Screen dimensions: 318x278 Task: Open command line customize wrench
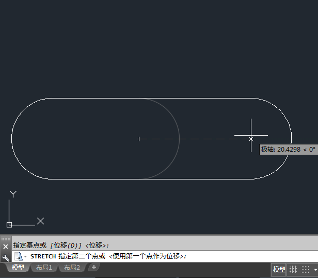coord(6,258)
